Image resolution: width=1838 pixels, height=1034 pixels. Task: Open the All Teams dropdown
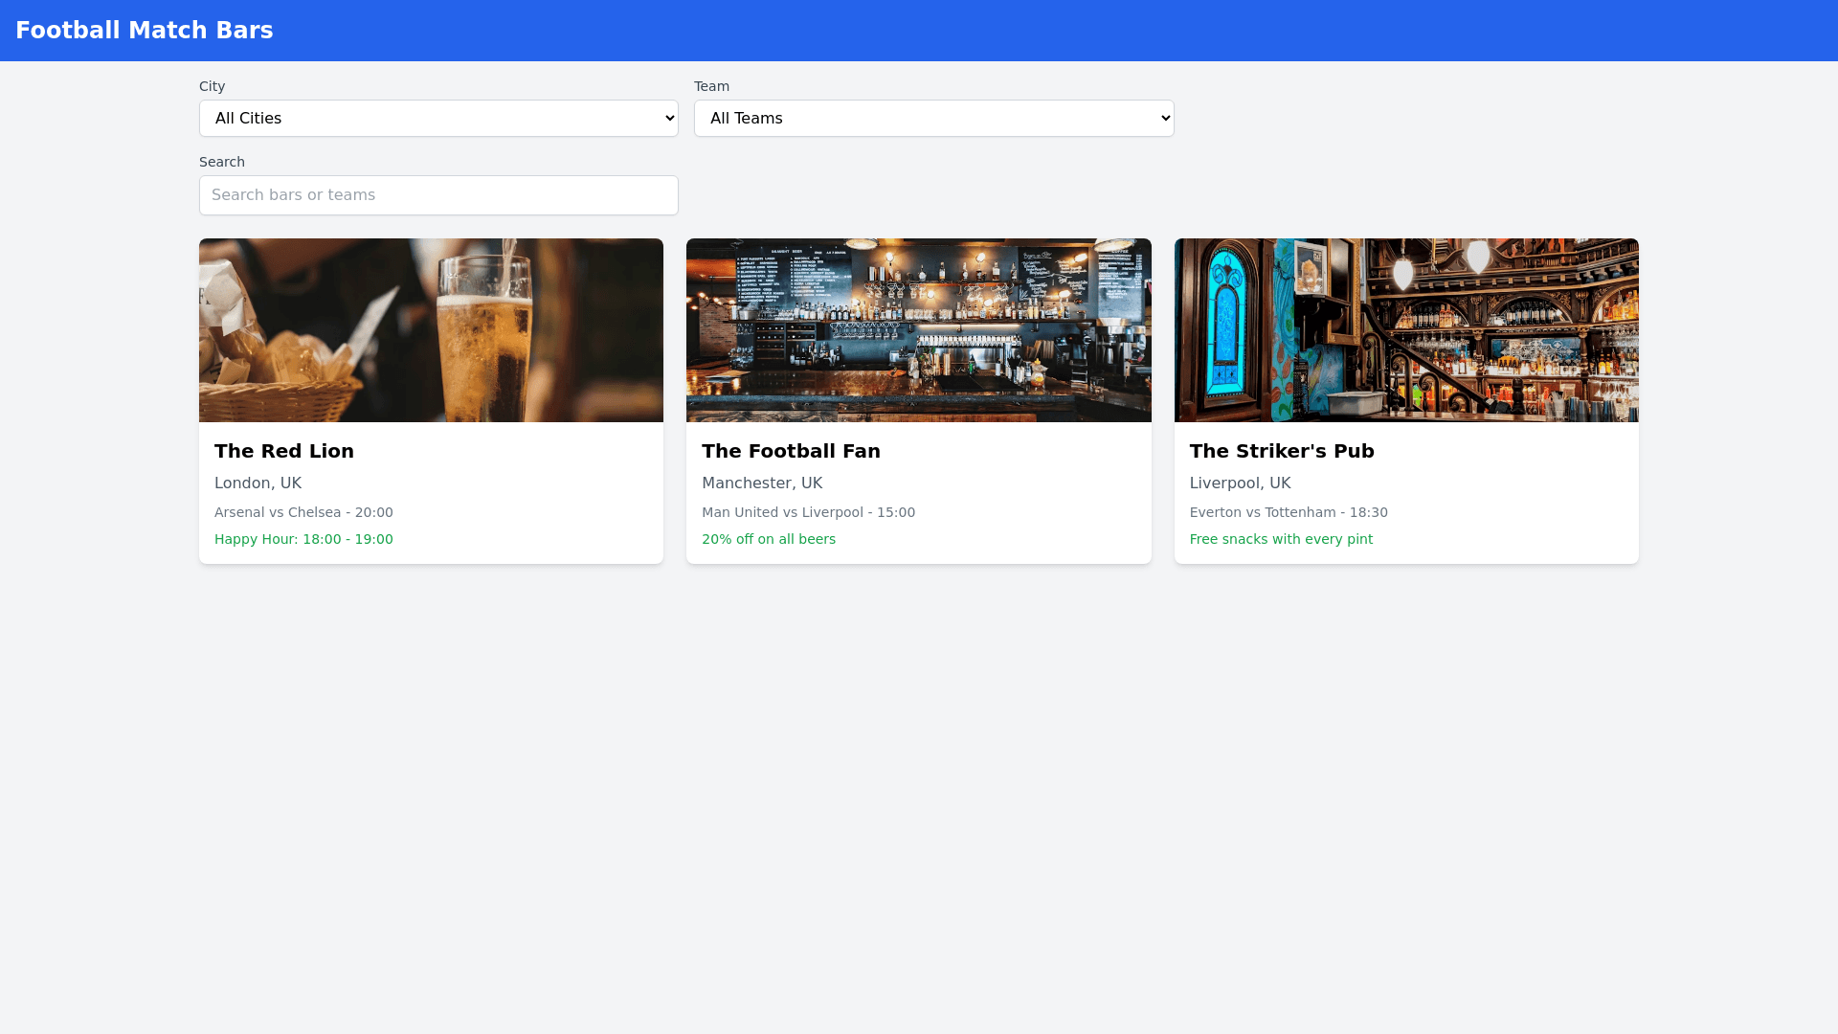(933, 118)
